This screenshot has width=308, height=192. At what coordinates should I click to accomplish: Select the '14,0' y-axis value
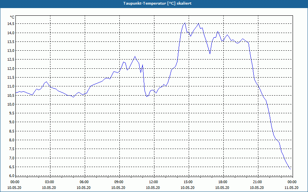[x=11, y=33]
